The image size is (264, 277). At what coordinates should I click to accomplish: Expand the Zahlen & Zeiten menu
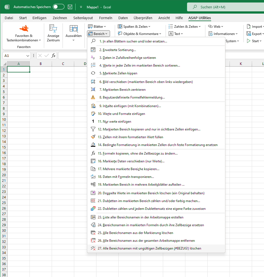point(185,26)
